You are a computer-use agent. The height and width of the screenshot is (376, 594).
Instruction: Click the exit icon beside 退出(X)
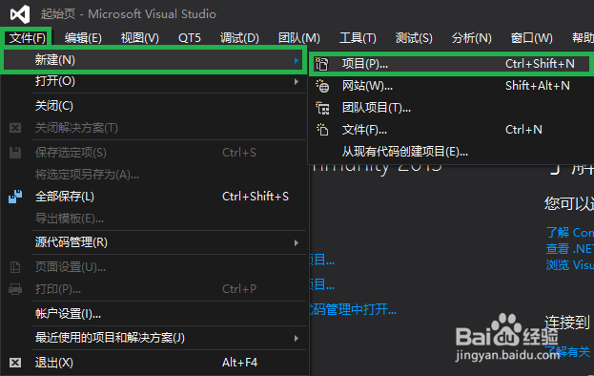[x=15, y=363]
